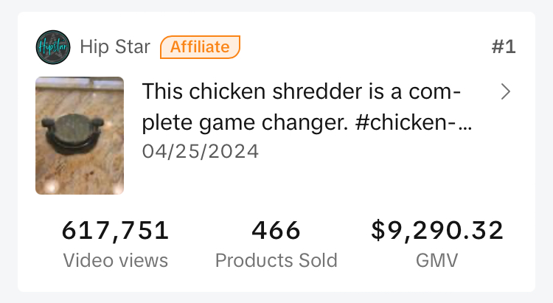
Task: Click the #1 ranking label
Action: [x=503, y=48]
